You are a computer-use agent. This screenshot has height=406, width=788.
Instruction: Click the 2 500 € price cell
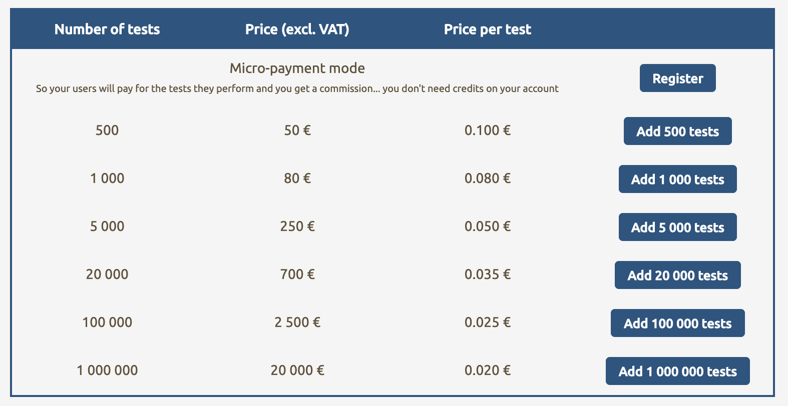(297, 322)
